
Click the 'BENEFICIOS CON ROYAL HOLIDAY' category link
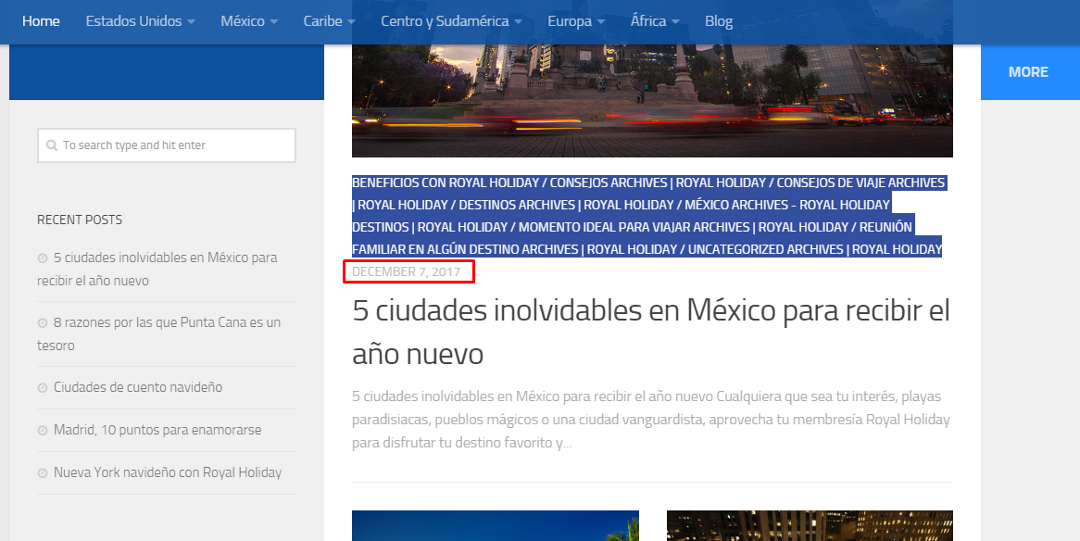coord(446,182)
